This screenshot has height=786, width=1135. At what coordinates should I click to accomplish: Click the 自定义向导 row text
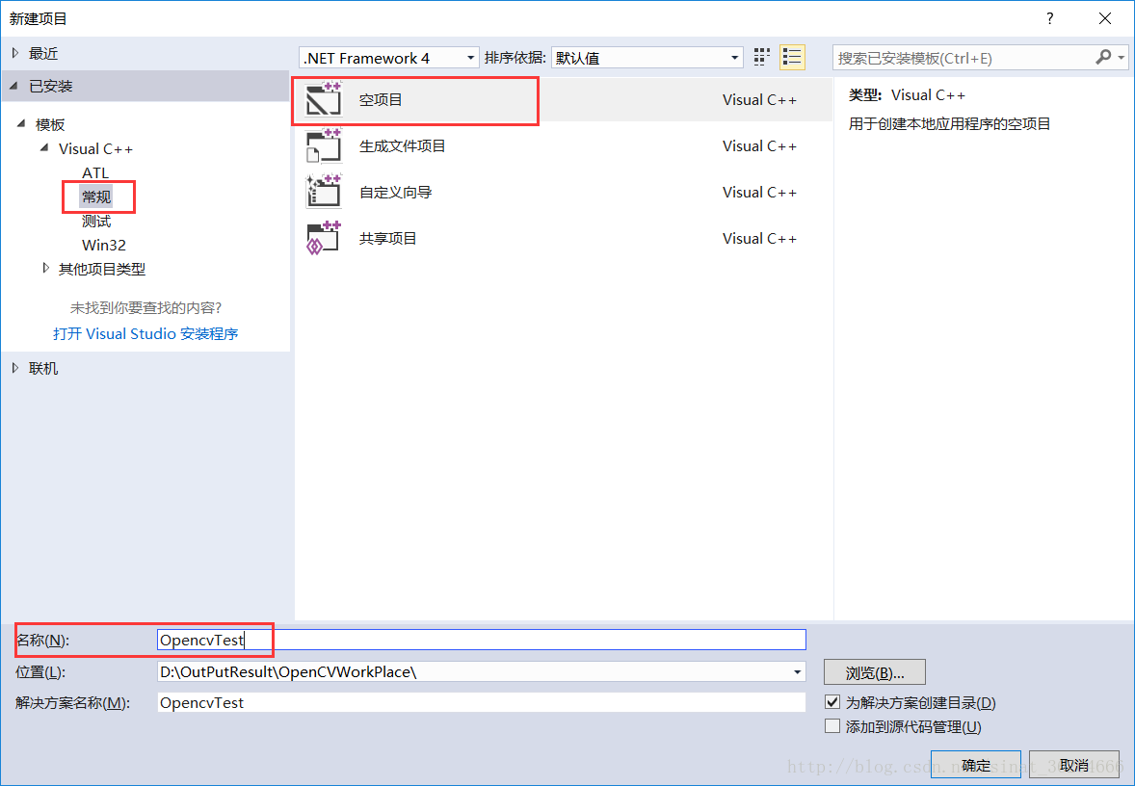(395, 192)
